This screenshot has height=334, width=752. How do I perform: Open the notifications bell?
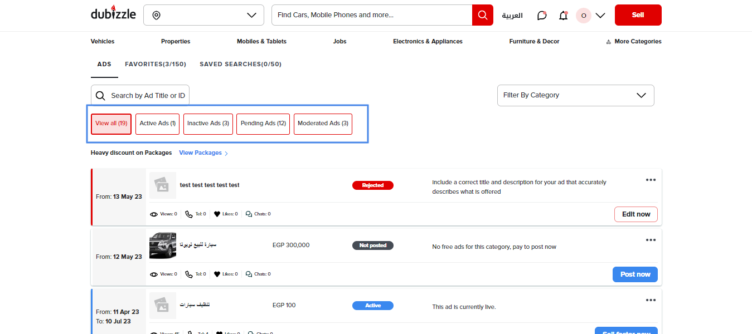(563, 16)
